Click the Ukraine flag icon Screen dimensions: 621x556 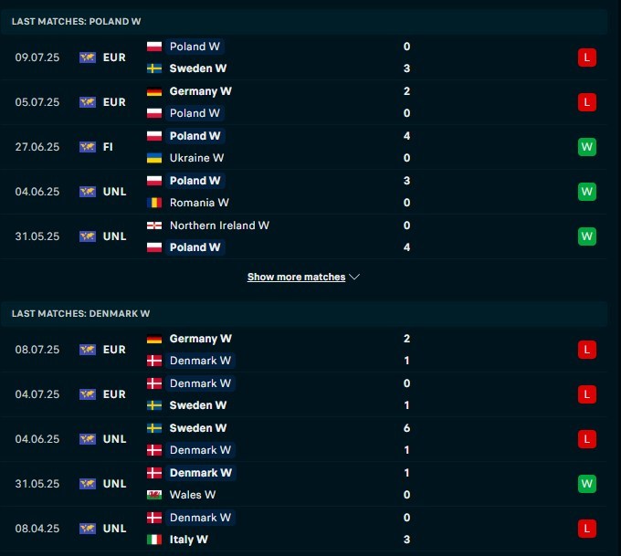pyautogui.click(x=154, y=158)
